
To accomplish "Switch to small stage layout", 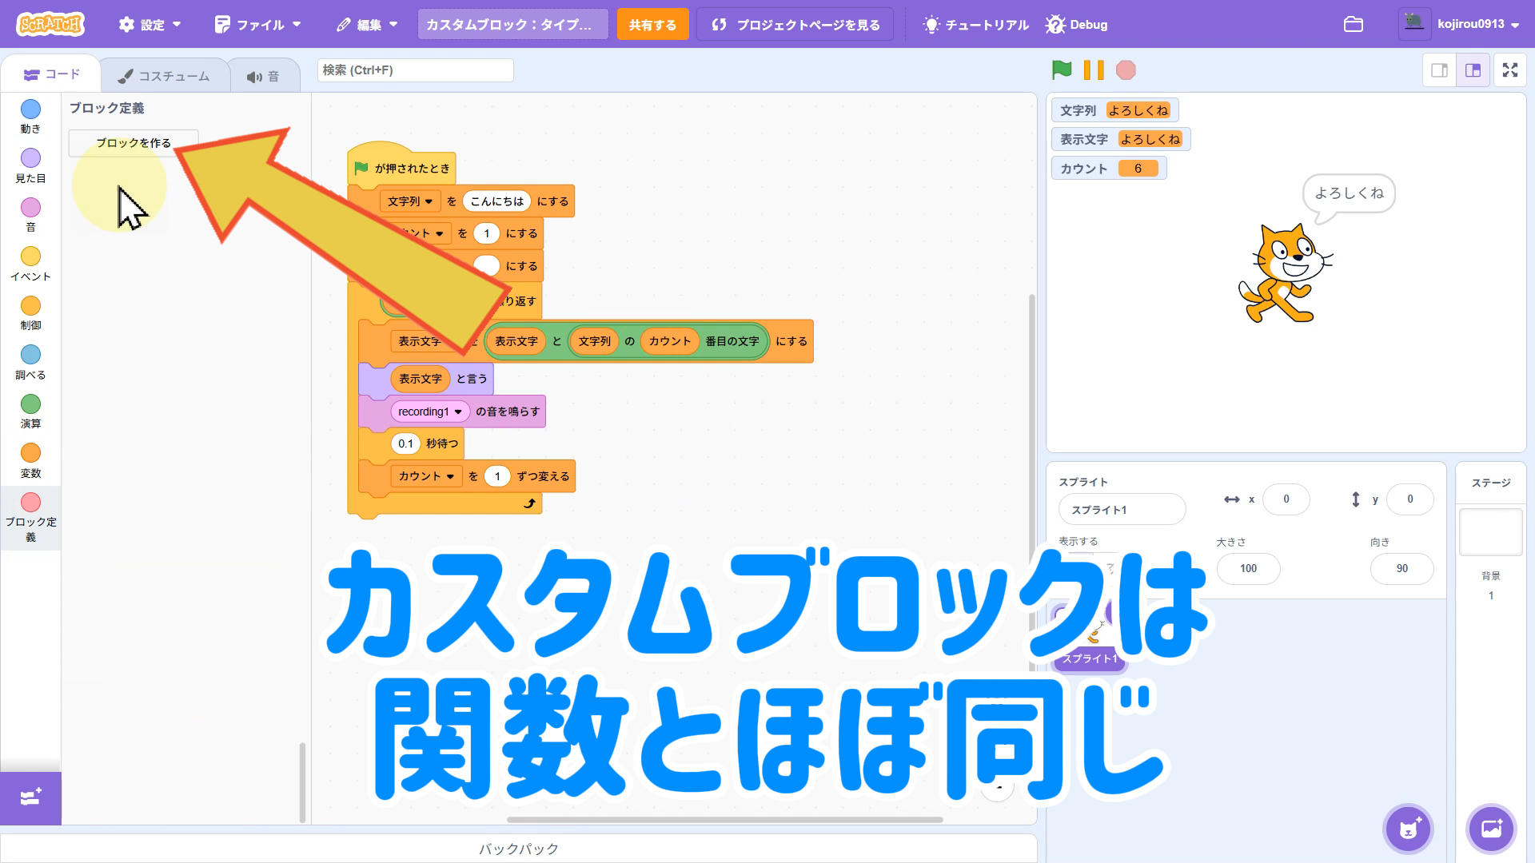I will pos(1440,70).
